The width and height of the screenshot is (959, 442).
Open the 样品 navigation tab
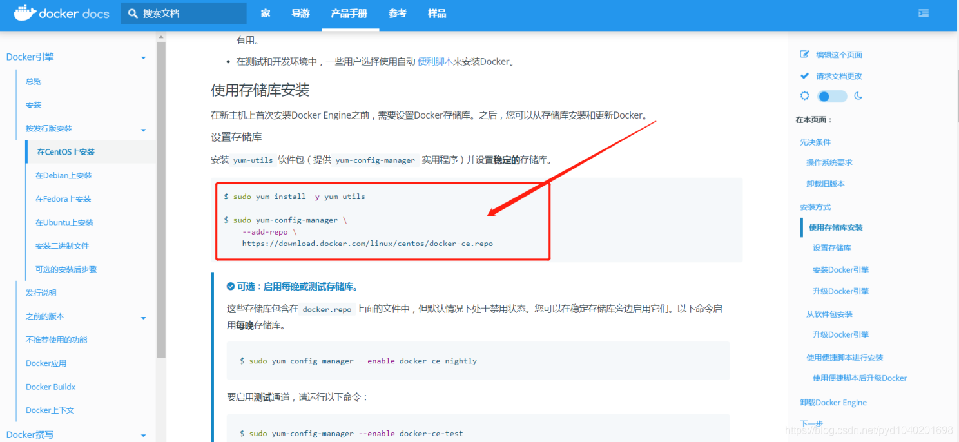(437, 14)
